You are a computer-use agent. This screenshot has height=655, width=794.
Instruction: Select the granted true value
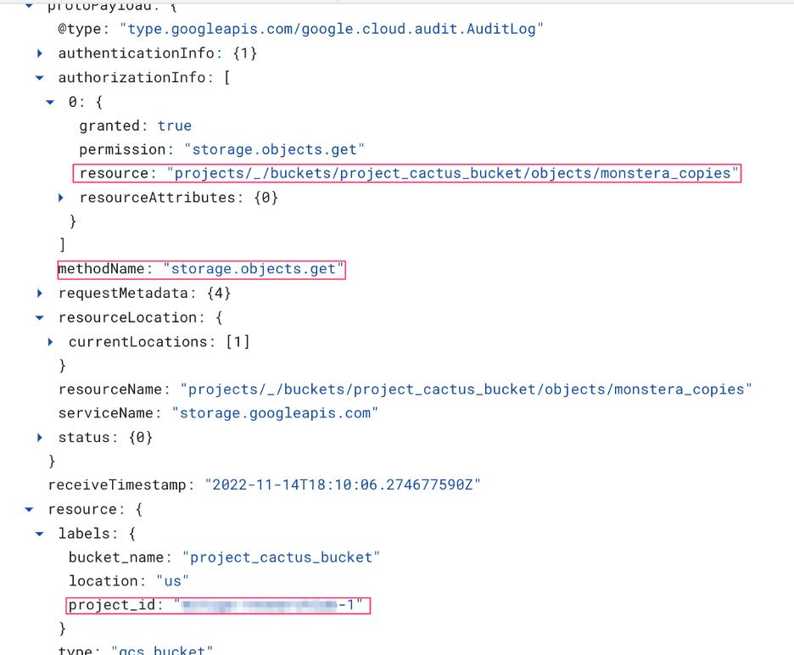click(174, 125)
